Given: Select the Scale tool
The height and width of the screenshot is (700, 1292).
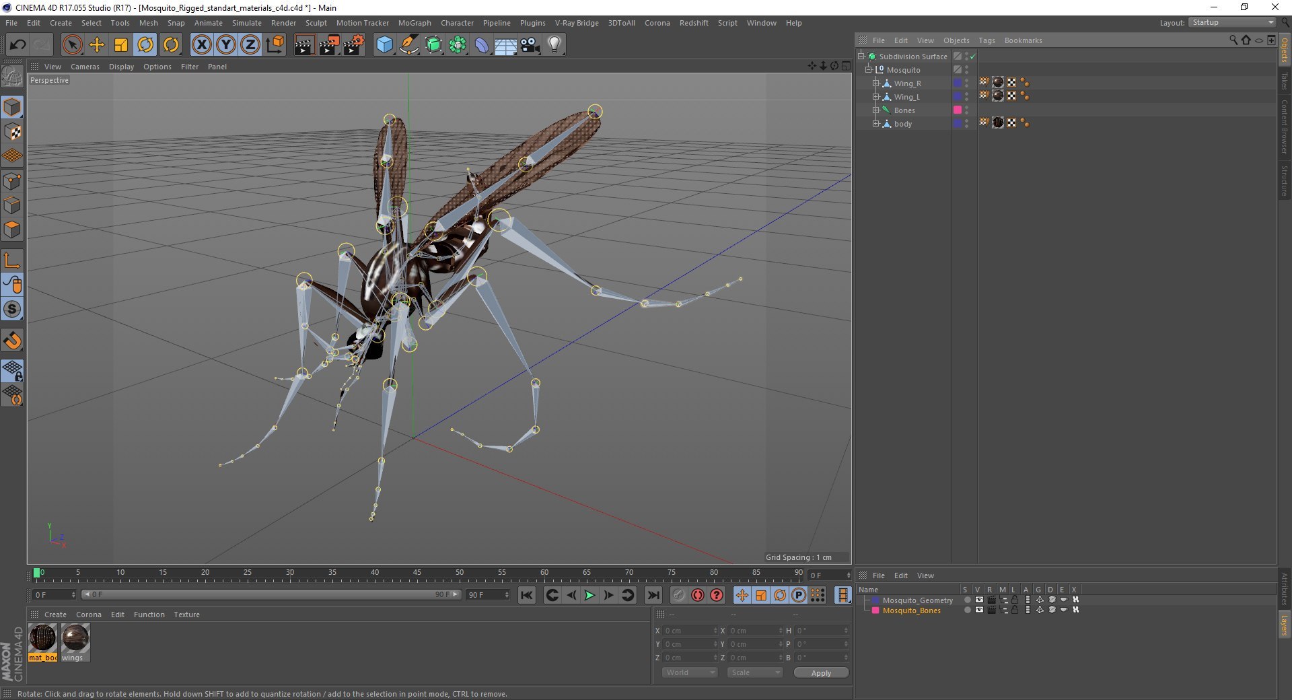Looking at the screenshot, I should tap(121, 45).
